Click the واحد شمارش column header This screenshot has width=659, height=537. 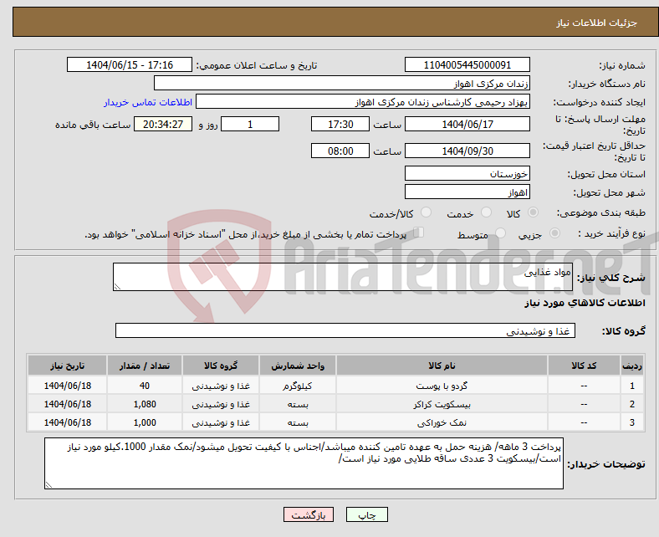point(298,366)
